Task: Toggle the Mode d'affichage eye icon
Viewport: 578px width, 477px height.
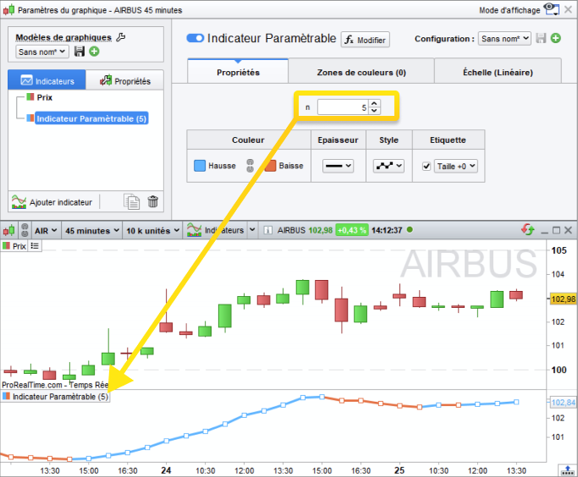Action: (x=552, y=9)
